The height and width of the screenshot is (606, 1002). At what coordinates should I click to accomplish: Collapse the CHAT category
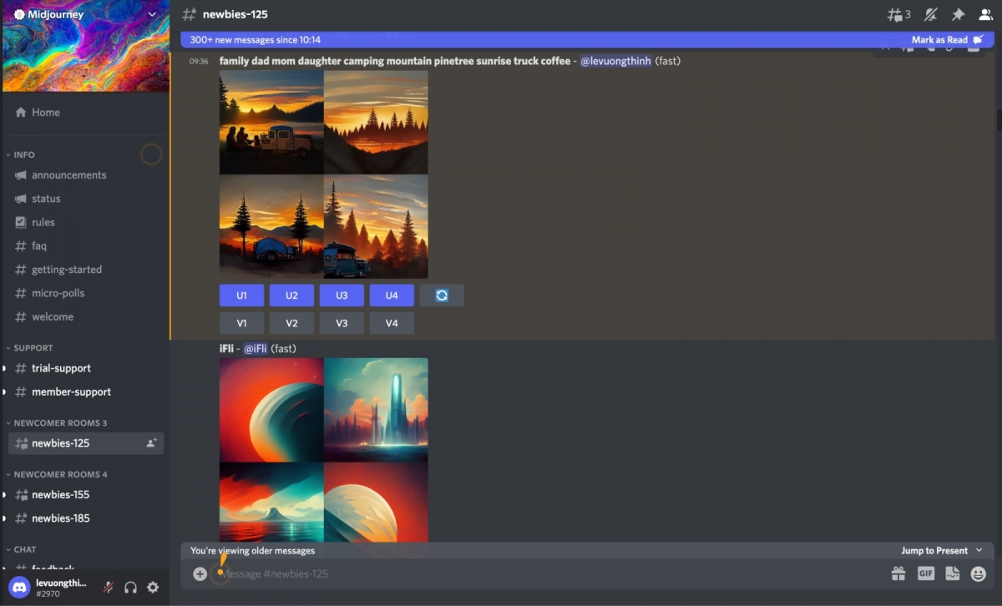(x=21, y=550)
